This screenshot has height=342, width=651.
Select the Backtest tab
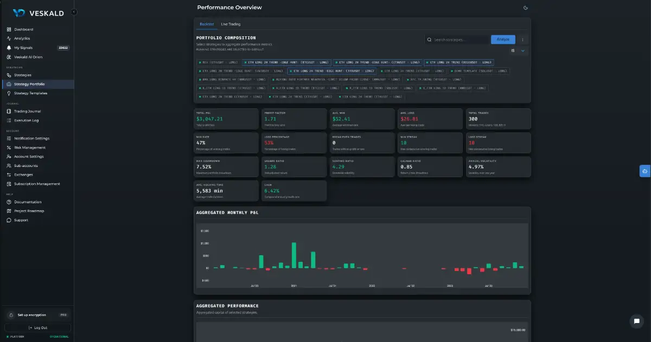pyautogui.click(x=207, y=24)
